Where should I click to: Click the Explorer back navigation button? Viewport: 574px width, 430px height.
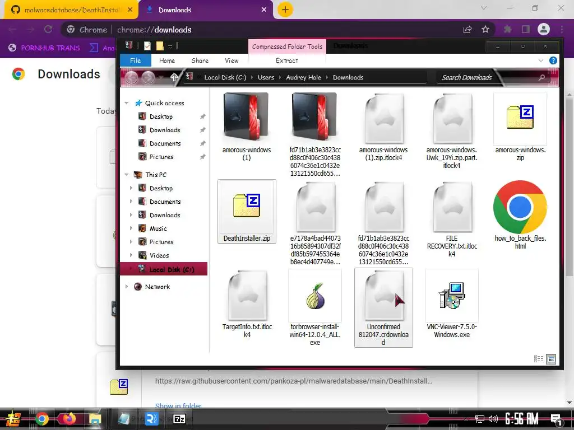click(131, 77)
